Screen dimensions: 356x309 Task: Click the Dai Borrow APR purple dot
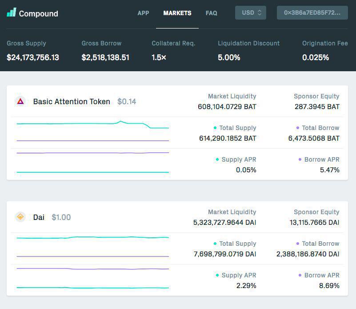(300, 275)
